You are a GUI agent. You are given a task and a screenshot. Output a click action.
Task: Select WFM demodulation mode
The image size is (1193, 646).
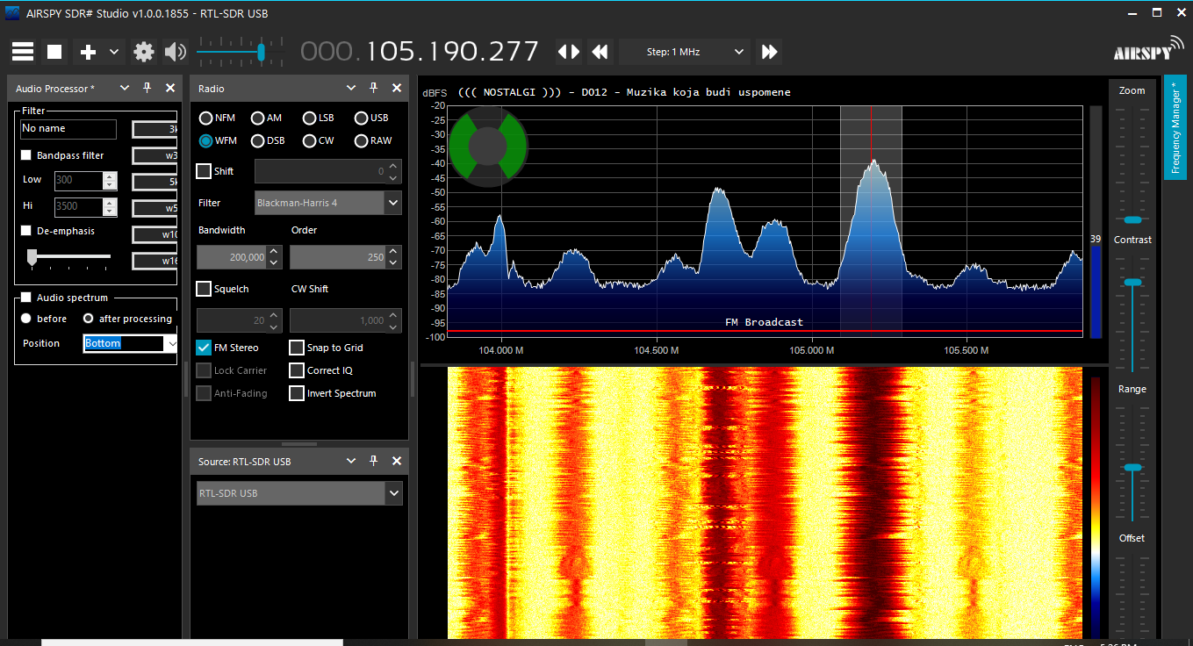tap(219, 140)
